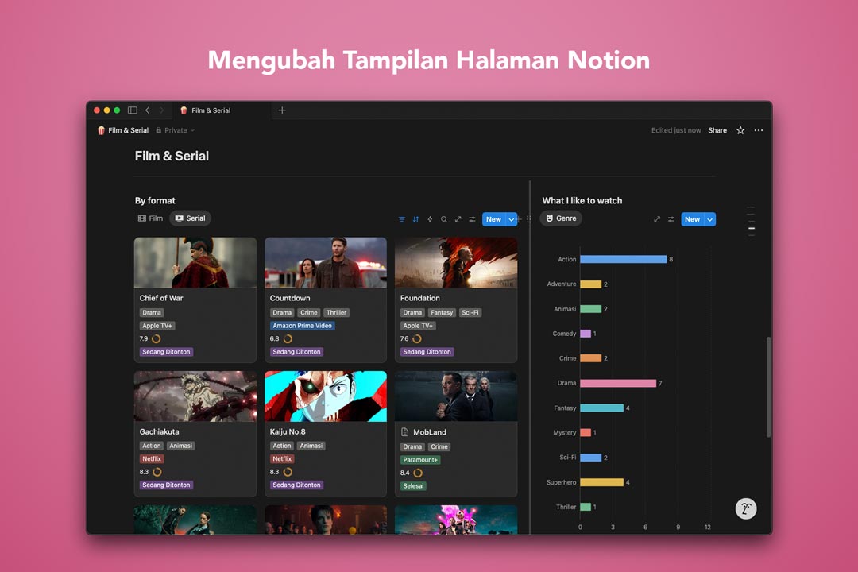Toggle the sidebar panel icon
The width and height of the screenshot is (858, 572).
(x=133, y=110)
